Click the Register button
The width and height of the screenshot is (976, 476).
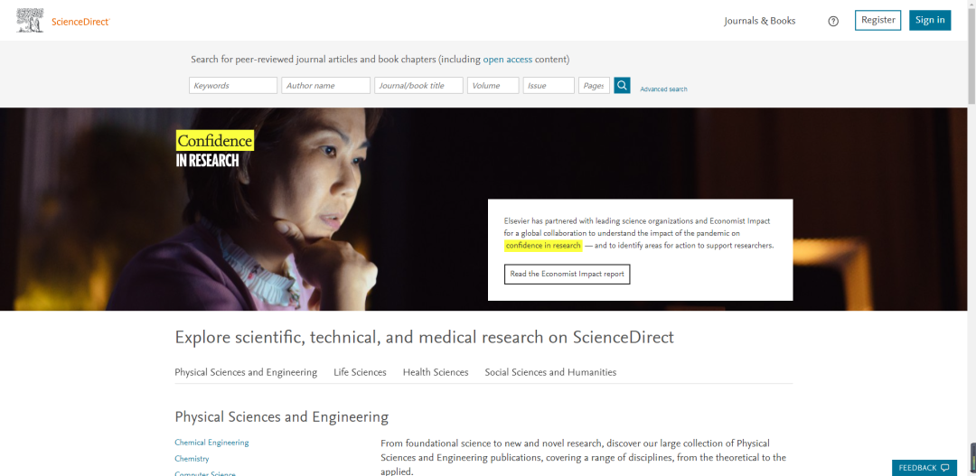click(x=877, y=20)
